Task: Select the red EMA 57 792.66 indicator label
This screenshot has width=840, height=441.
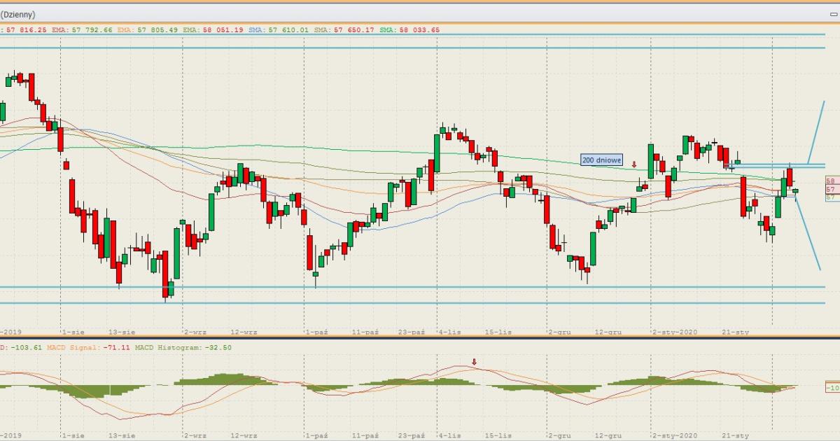Action: pyautogui.click(x=81, y=30)
